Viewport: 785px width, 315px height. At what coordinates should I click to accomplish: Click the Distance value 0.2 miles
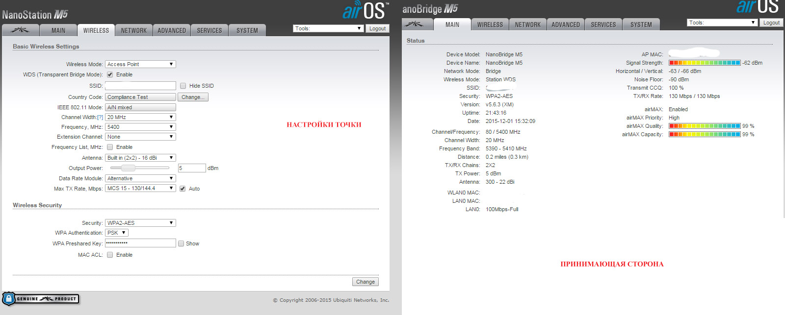[x=507, y=157]
